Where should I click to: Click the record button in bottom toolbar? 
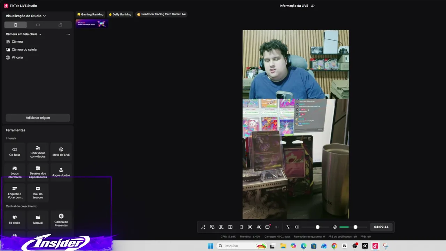250,227
